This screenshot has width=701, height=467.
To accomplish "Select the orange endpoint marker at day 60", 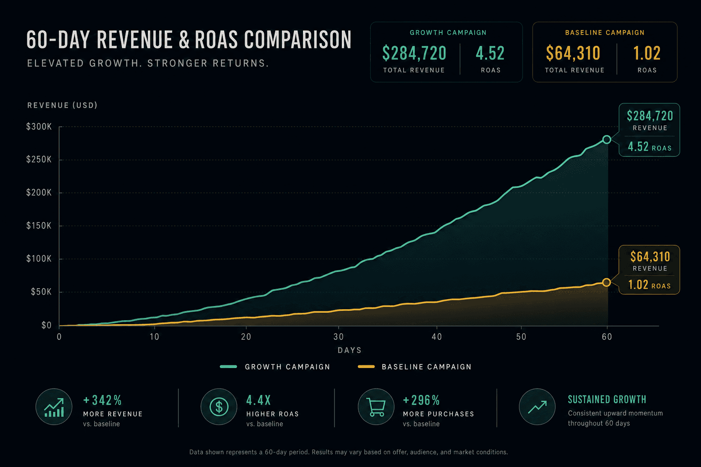I will tap(607, 283).
